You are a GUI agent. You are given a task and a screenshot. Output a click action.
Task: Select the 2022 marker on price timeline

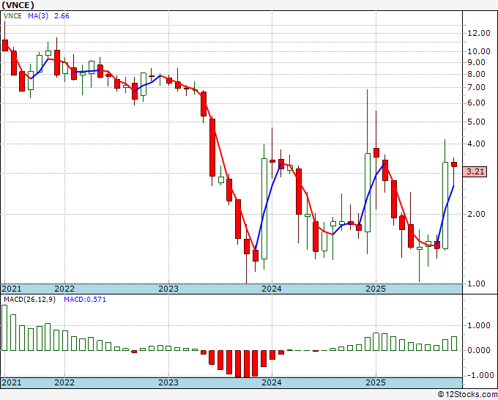click(64, 289)
